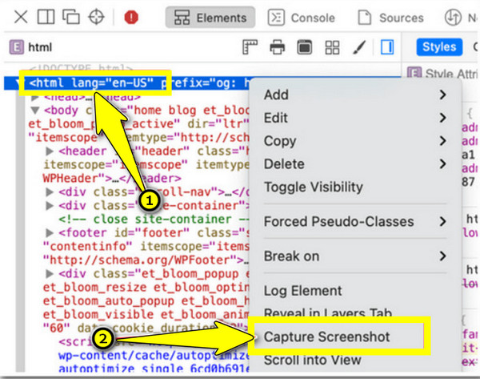Activate the element selection crosshair icon
480x379 pixels.
tap(97, 17)
